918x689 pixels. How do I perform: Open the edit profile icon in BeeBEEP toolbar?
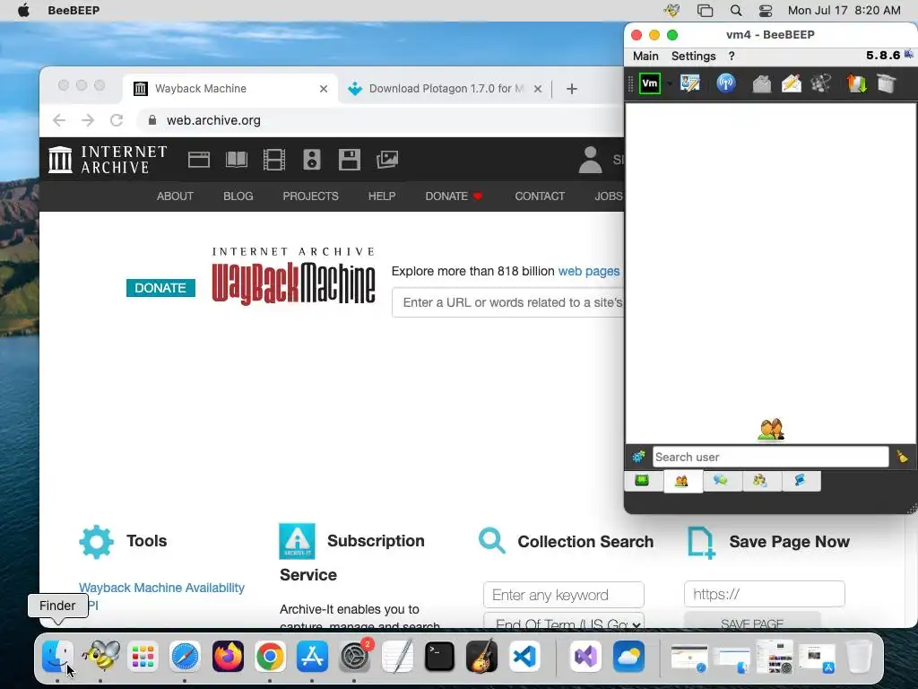[690, 83]
